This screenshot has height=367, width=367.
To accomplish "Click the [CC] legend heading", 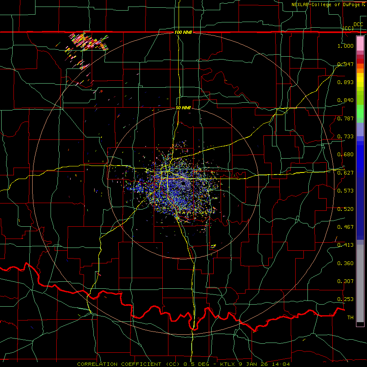I will [x=348, y=28].
